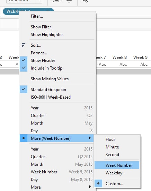151x191 pixels.
Task: Click the Week 7 column header
Action: pyautogui.click(x=100, y=57)
